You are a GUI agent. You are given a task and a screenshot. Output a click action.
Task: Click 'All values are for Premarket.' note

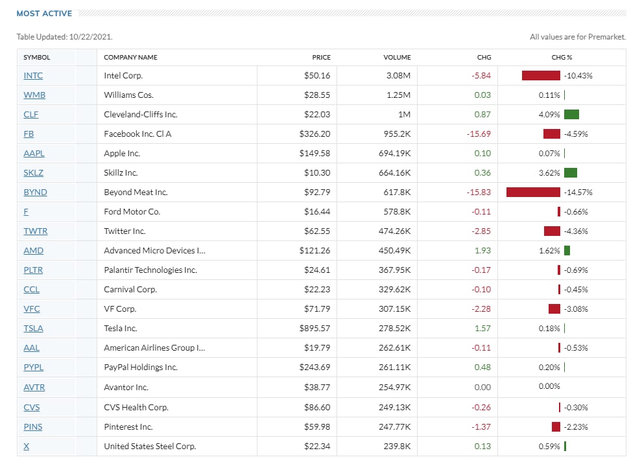pos(578,37)
